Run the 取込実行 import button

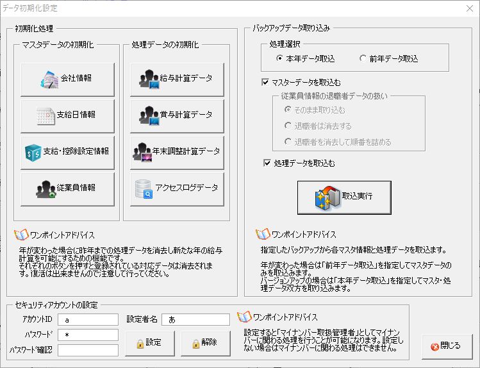[x=343, y=197]
